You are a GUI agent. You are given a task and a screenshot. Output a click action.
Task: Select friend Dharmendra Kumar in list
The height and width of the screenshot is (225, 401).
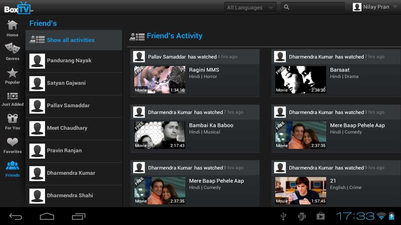74,173
